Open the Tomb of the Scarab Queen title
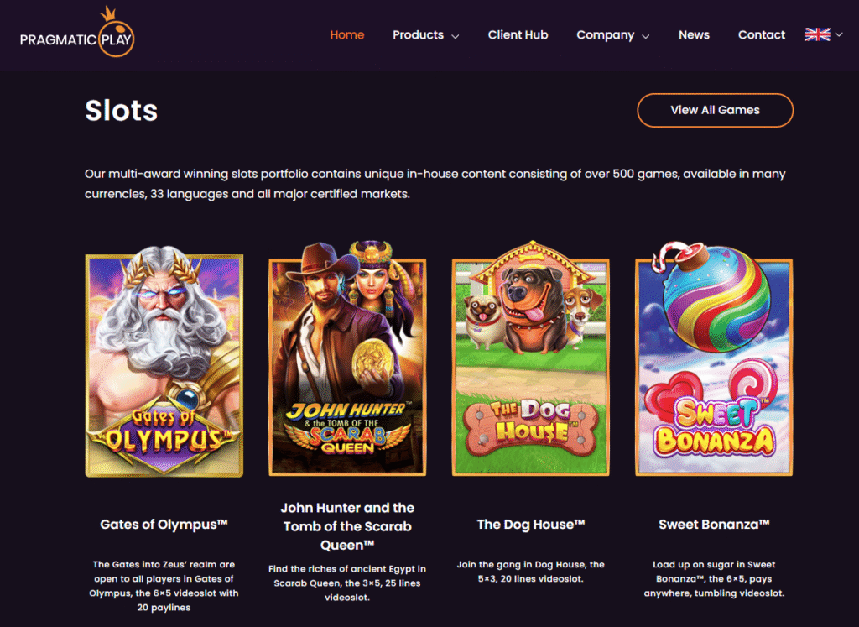Viewport: 859px width, 627px height. point(347,526)
